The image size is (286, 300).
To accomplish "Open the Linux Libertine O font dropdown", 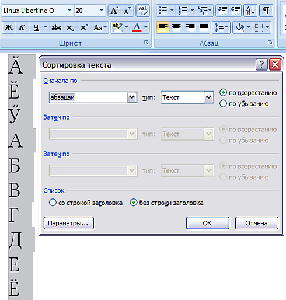I will coord(69,11).
